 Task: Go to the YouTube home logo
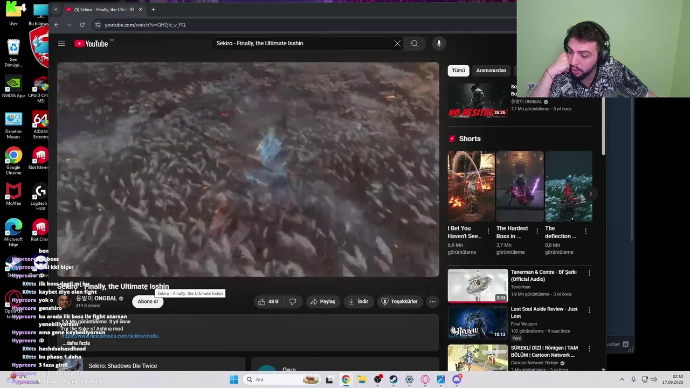tap(91, 44)
